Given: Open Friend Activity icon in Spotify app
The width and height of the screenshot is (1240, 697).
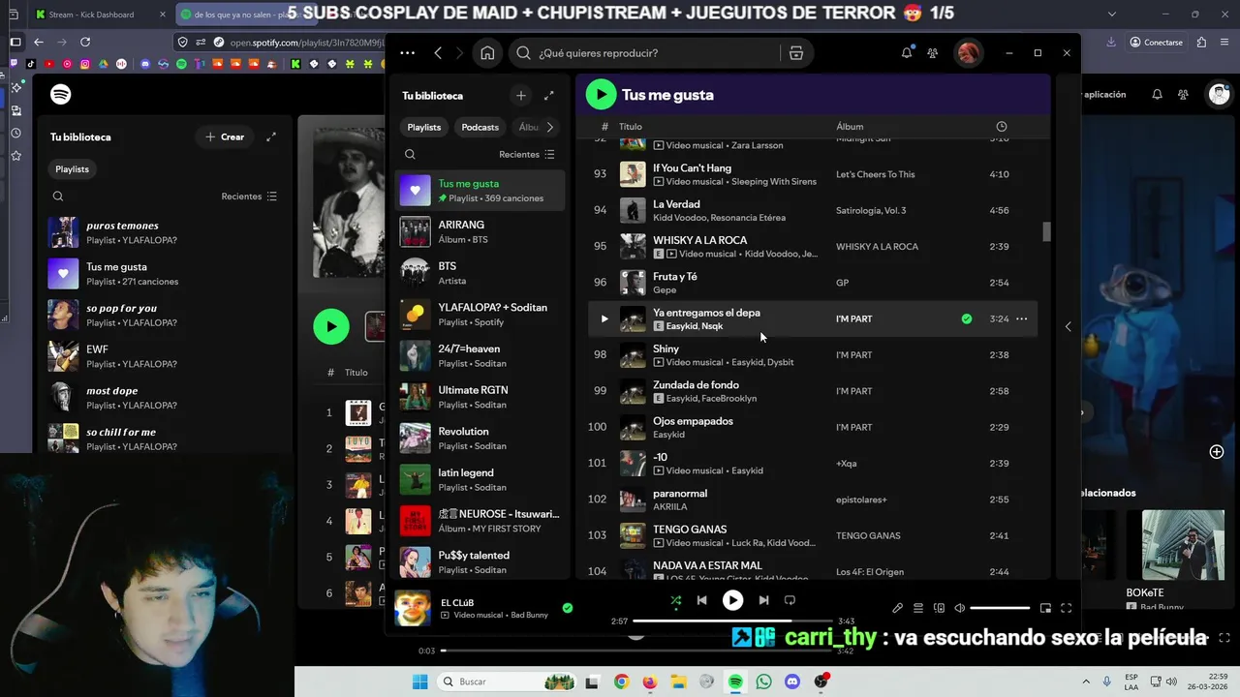Looking at the screenshot, I should click(933, 53).
